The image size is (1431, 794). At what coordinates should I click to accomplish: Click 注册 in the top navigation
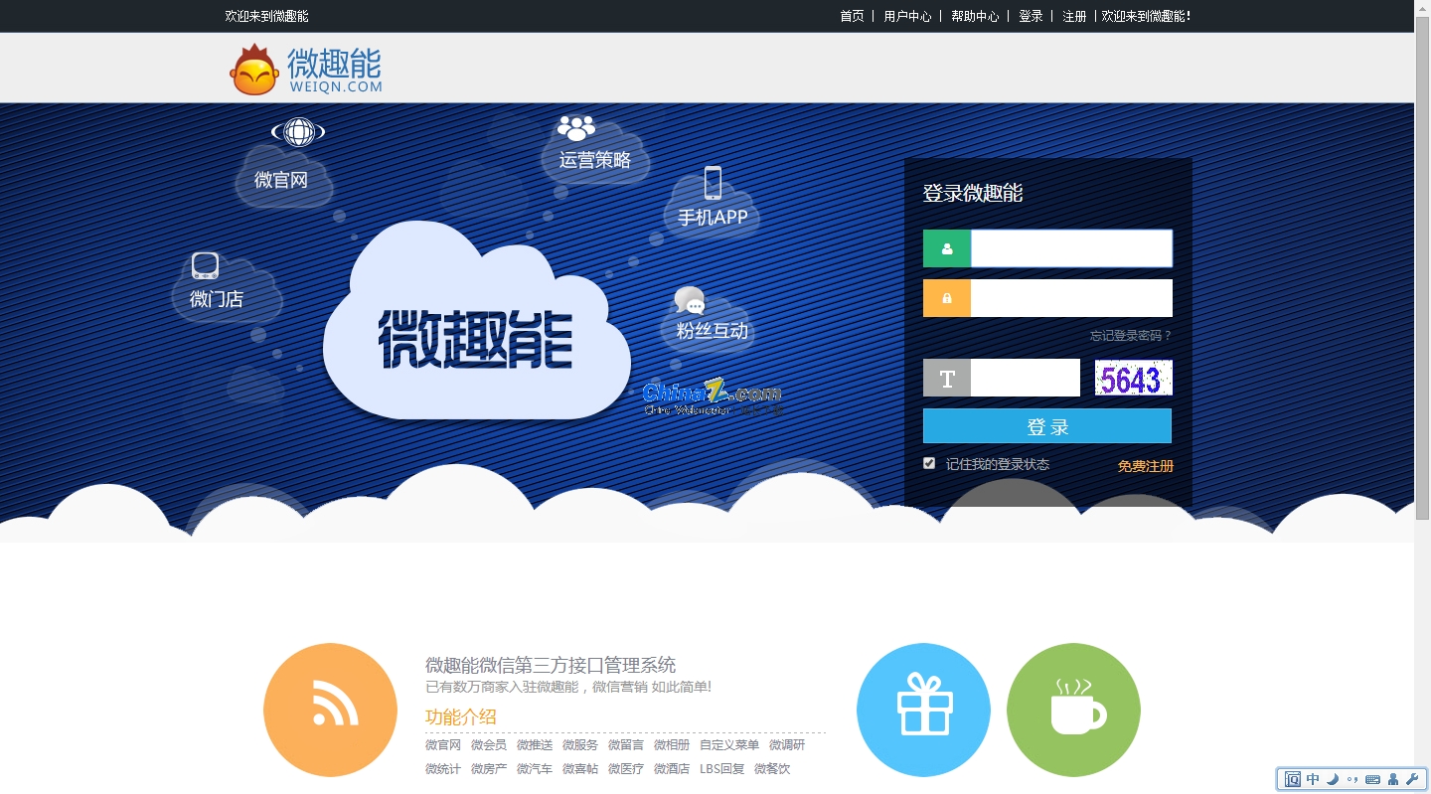point(1074,16)
